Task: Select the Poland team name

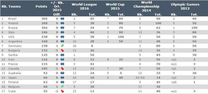Action: pos(13,23)
